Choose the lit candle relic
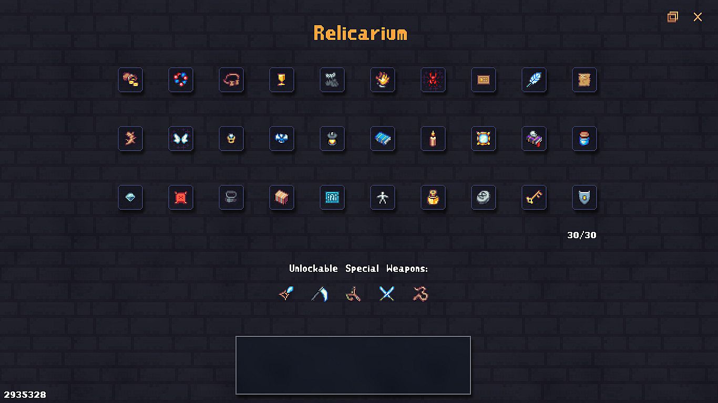The width and height of the screenshot is (718, 403). click(433, 139)
